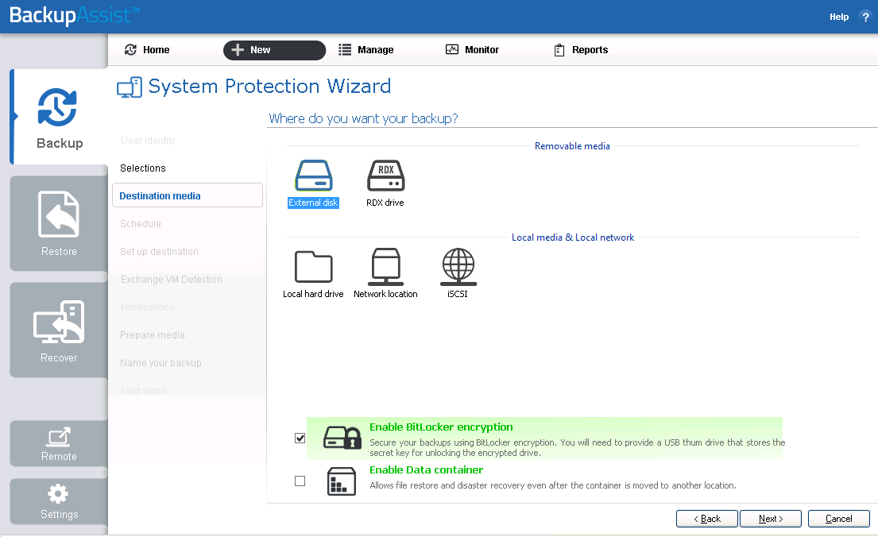878x537 pixels.
Task: Click the BackupAssist logo
Action: [x=75, y=15]
